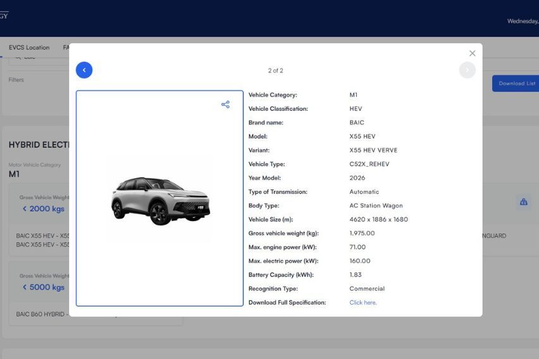Screen dimensions: 539x359
Task: Click the Download List button
Action: 516,83
